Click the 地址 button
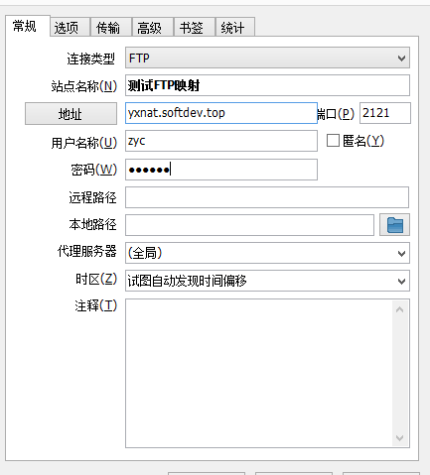The height and width of the screenshot is (475, 430). point(71,114)
